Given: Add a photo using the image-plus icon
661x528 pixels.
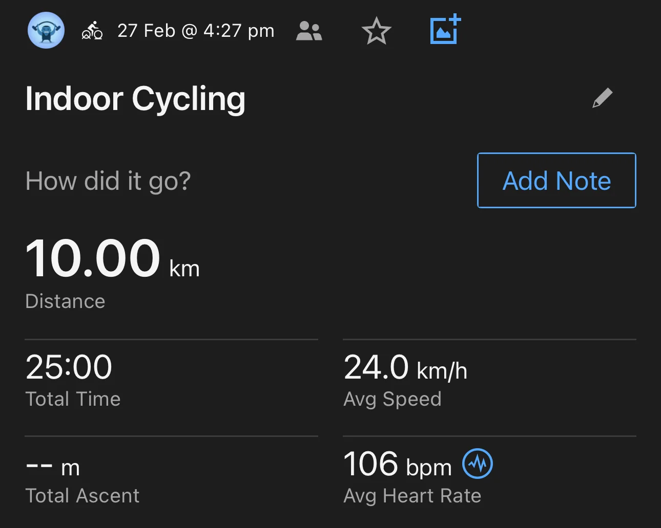Looking at the screenshot, I should (445, 30).
